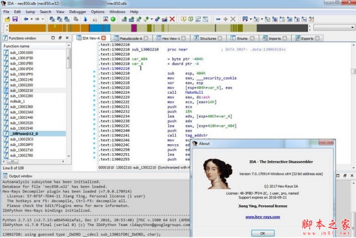The image size is (356, 238).
Task: Click the green run circle toolbar icon
Action: click(x=112, y=20)
